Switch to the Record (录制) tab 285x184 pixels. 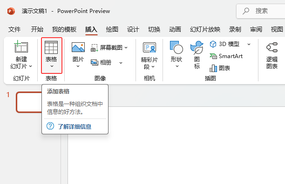[x=235, y=29]
